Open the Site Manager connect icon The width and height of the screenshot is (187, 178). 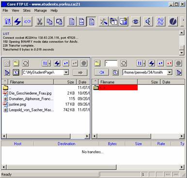click(8, 21)
